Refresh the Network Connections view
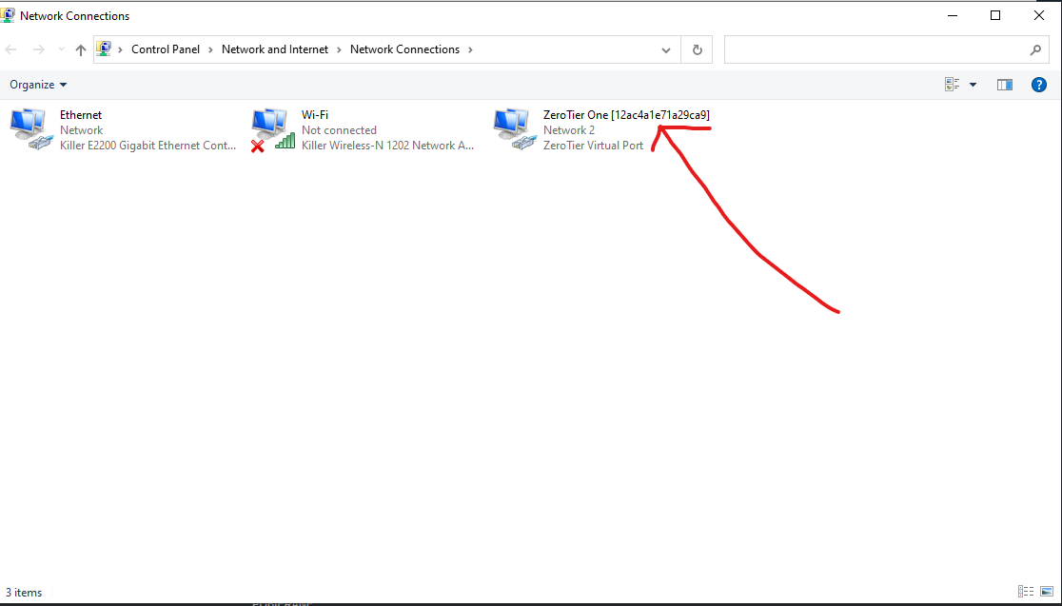Screen dimensions: 1062x606 click(697, 49)
